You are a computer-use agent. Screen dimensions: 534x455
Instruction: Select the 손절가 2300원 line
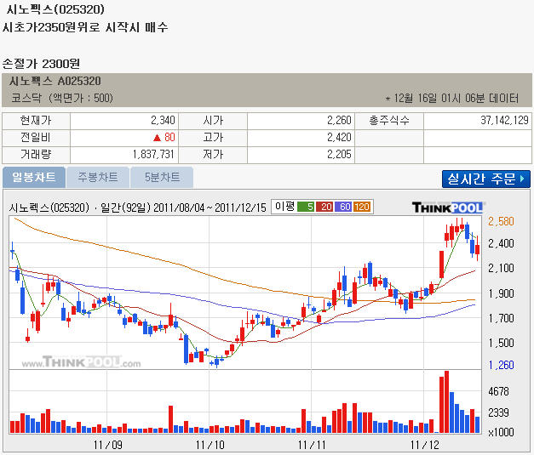click(x=41, y=64)
